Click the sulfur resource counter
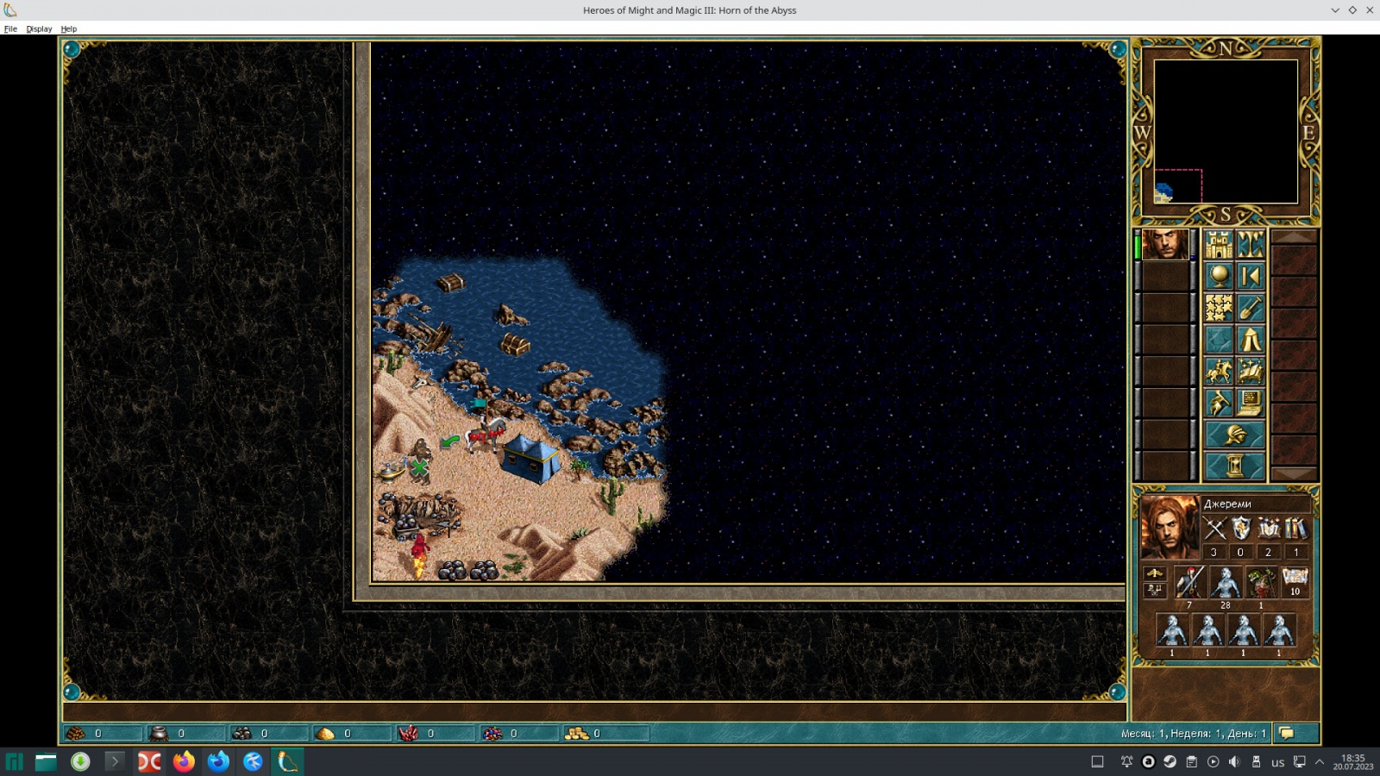This screenshot has width=1380, height=776. [x=352, y=733]
